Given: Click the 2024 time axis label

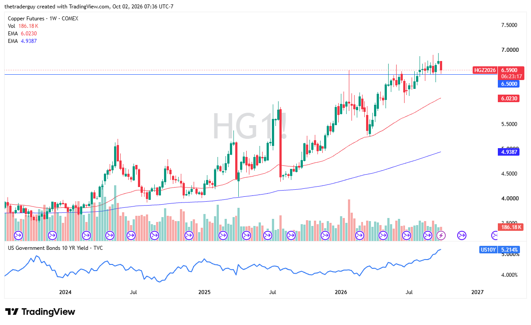Looking at the screenshot, I should (65, 292).
